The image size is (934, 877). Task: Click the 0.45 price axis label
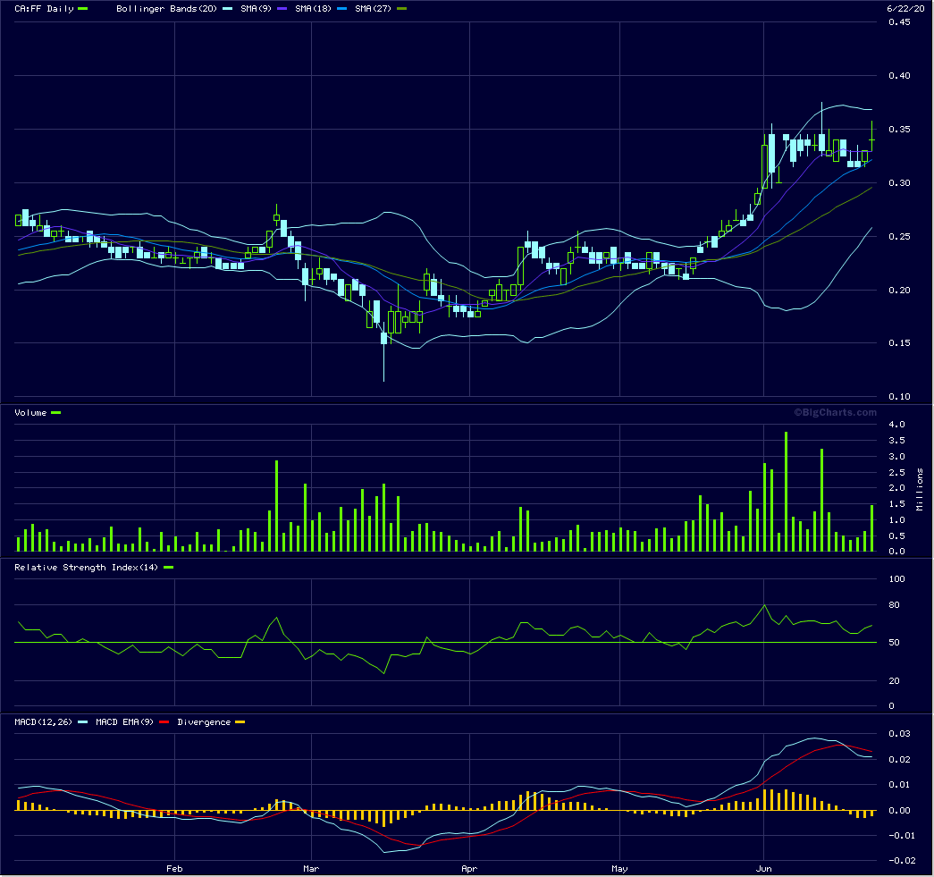(899, 22)
